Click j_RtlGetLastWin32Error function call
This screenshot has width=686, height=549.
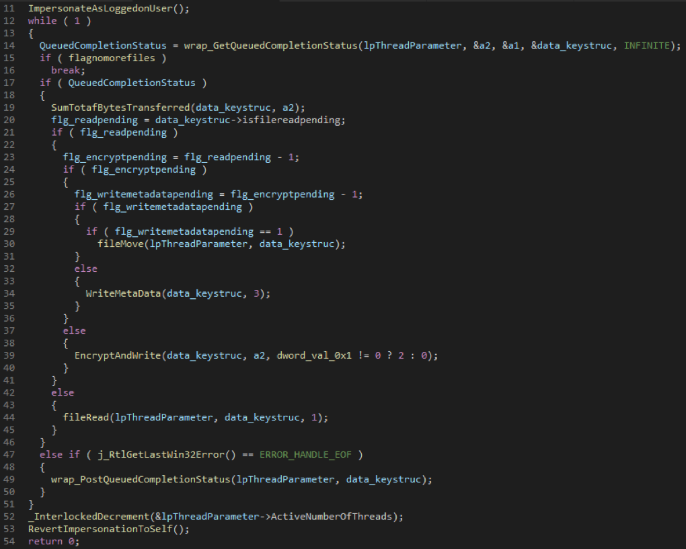(x=161, y=454)
